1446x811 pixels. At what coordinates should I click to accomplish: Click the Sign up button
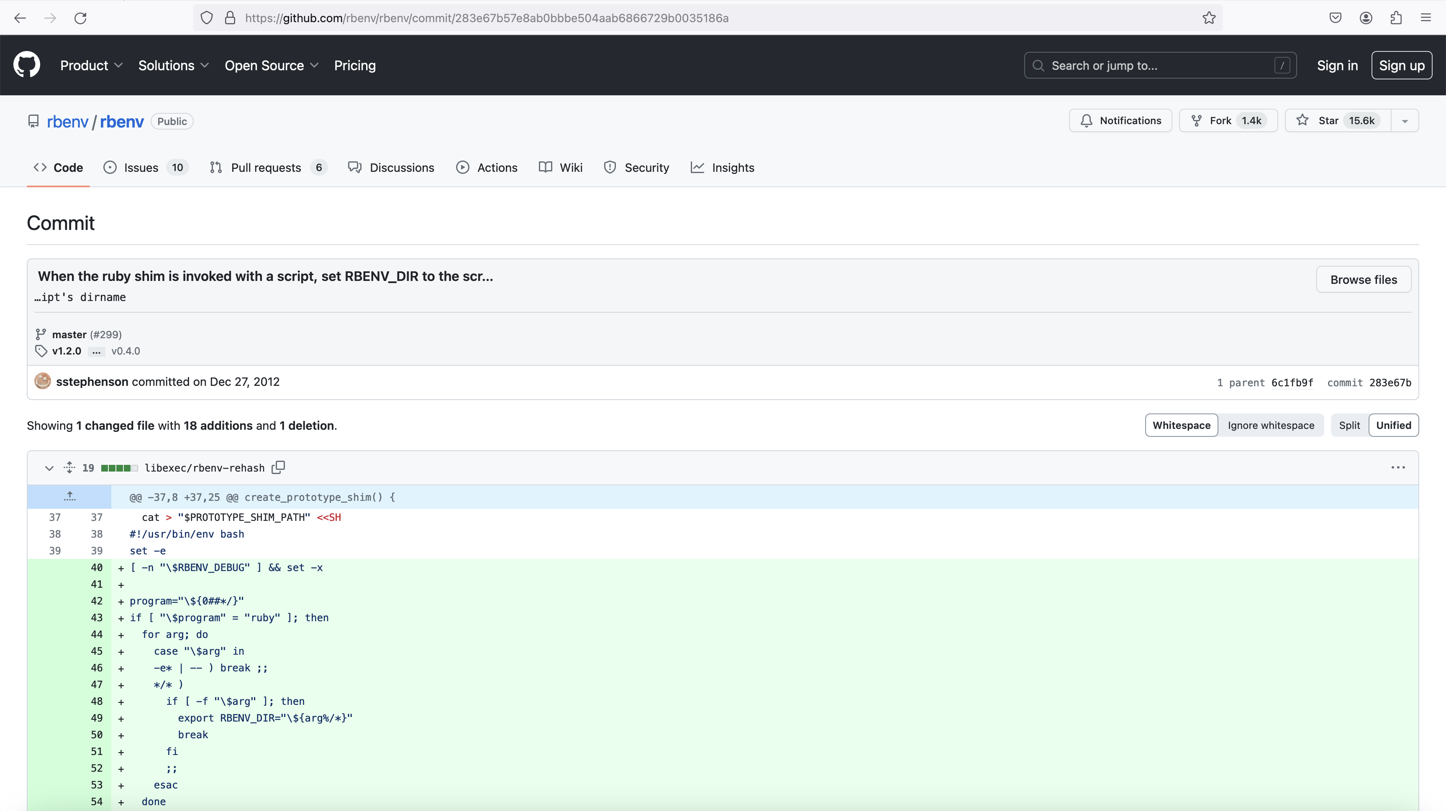pyautogui.click(x=1402, y=66)
